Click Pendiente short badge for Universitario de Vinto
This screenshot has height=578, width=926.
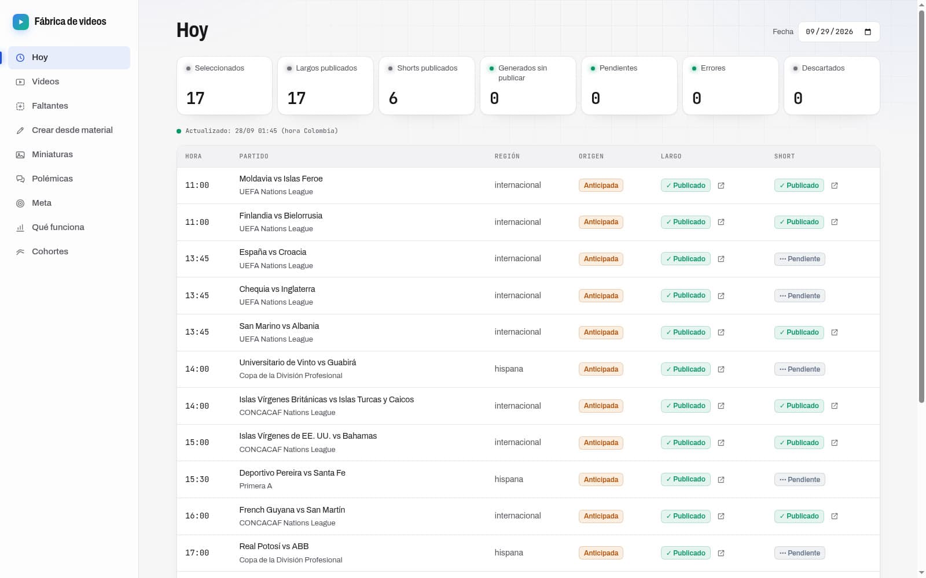pyautogui.click(x=800, y=369)
